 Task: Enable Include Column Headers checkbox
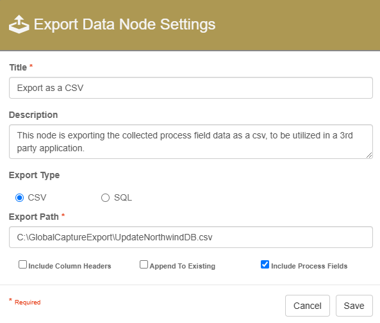click(22, 265)
